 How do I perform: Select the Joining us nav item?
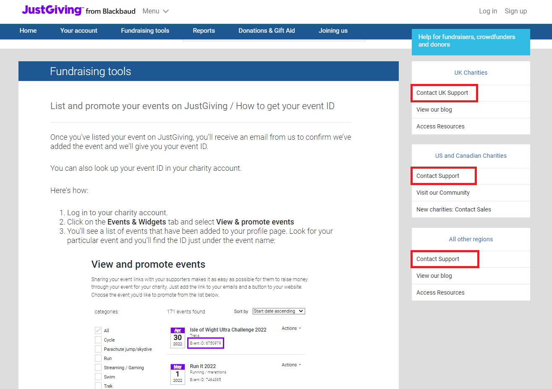pyautogui.click(x=333, y=31)
